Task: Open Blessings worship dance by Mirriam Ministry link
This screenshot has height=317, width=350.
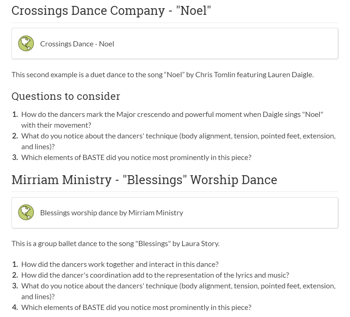Action: [112, 213]
